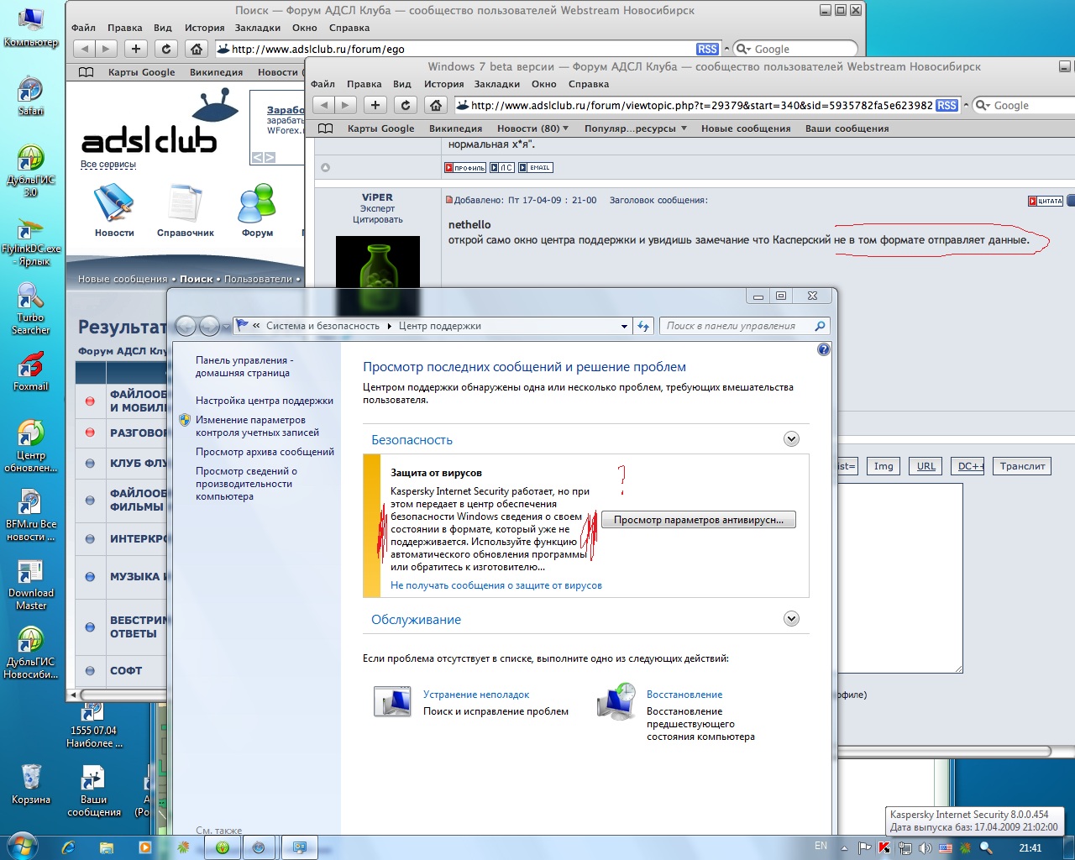Screen dimensions: 1075x860
Task: Click the forum reply message text area
Action: (x=901, y=578)
